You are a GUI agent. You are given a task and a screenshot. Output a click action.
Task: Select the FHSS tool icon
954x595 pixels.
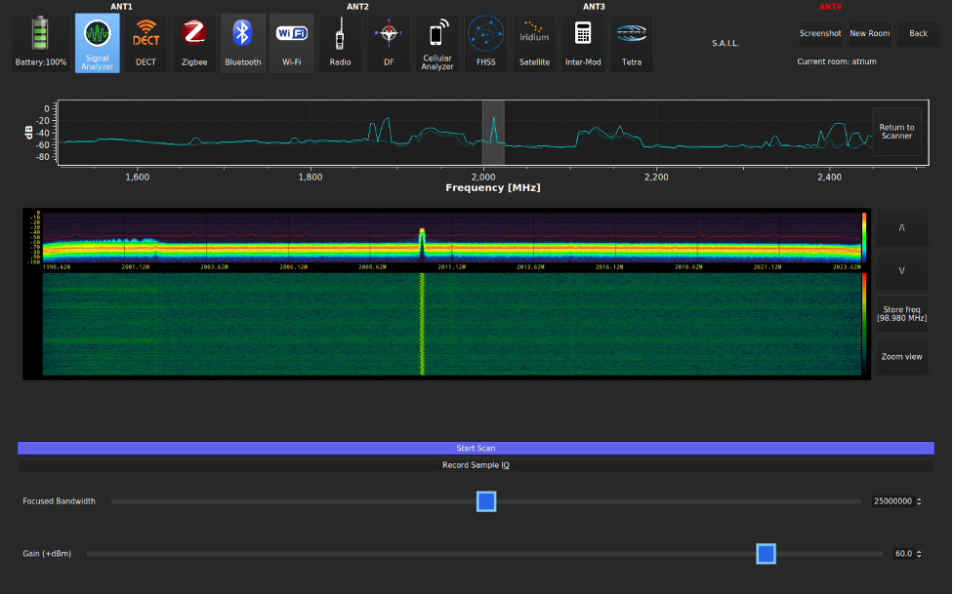(x=485, y=42)
